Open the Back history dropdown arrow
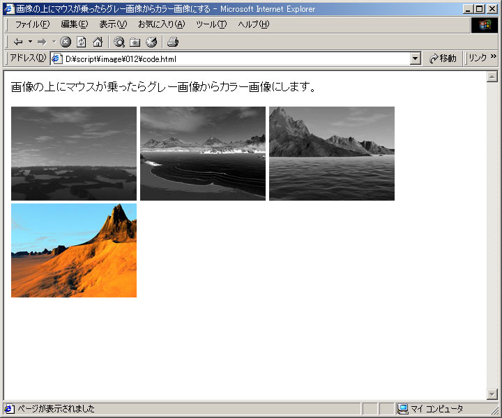502x418 pixels. tap(30, 42)
